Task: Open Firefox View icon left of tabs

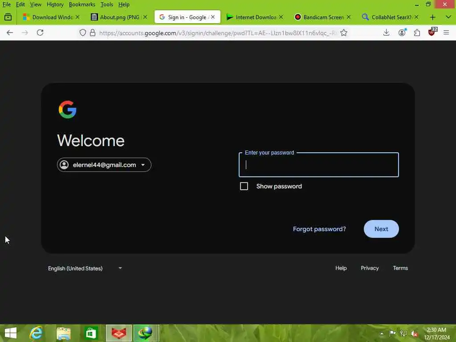Action: pos(8,17)
